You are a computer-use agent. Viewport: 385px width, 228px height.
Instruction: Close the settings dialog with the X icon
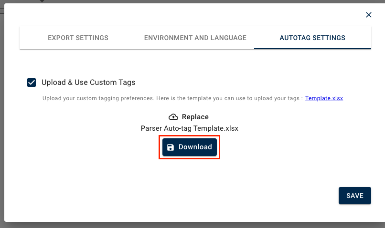point(369,15)
